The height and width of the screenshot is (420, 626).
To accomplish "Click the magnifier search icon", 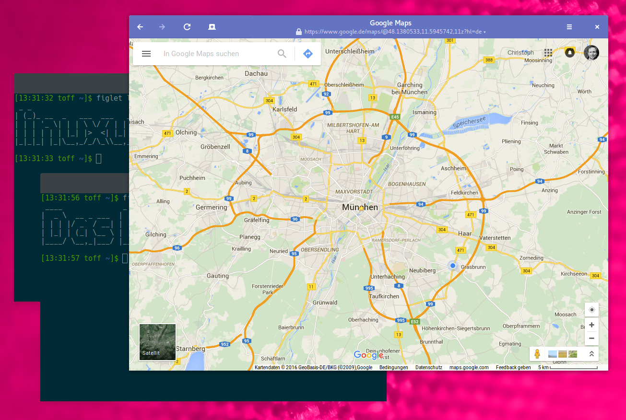I will click(282, 54).
